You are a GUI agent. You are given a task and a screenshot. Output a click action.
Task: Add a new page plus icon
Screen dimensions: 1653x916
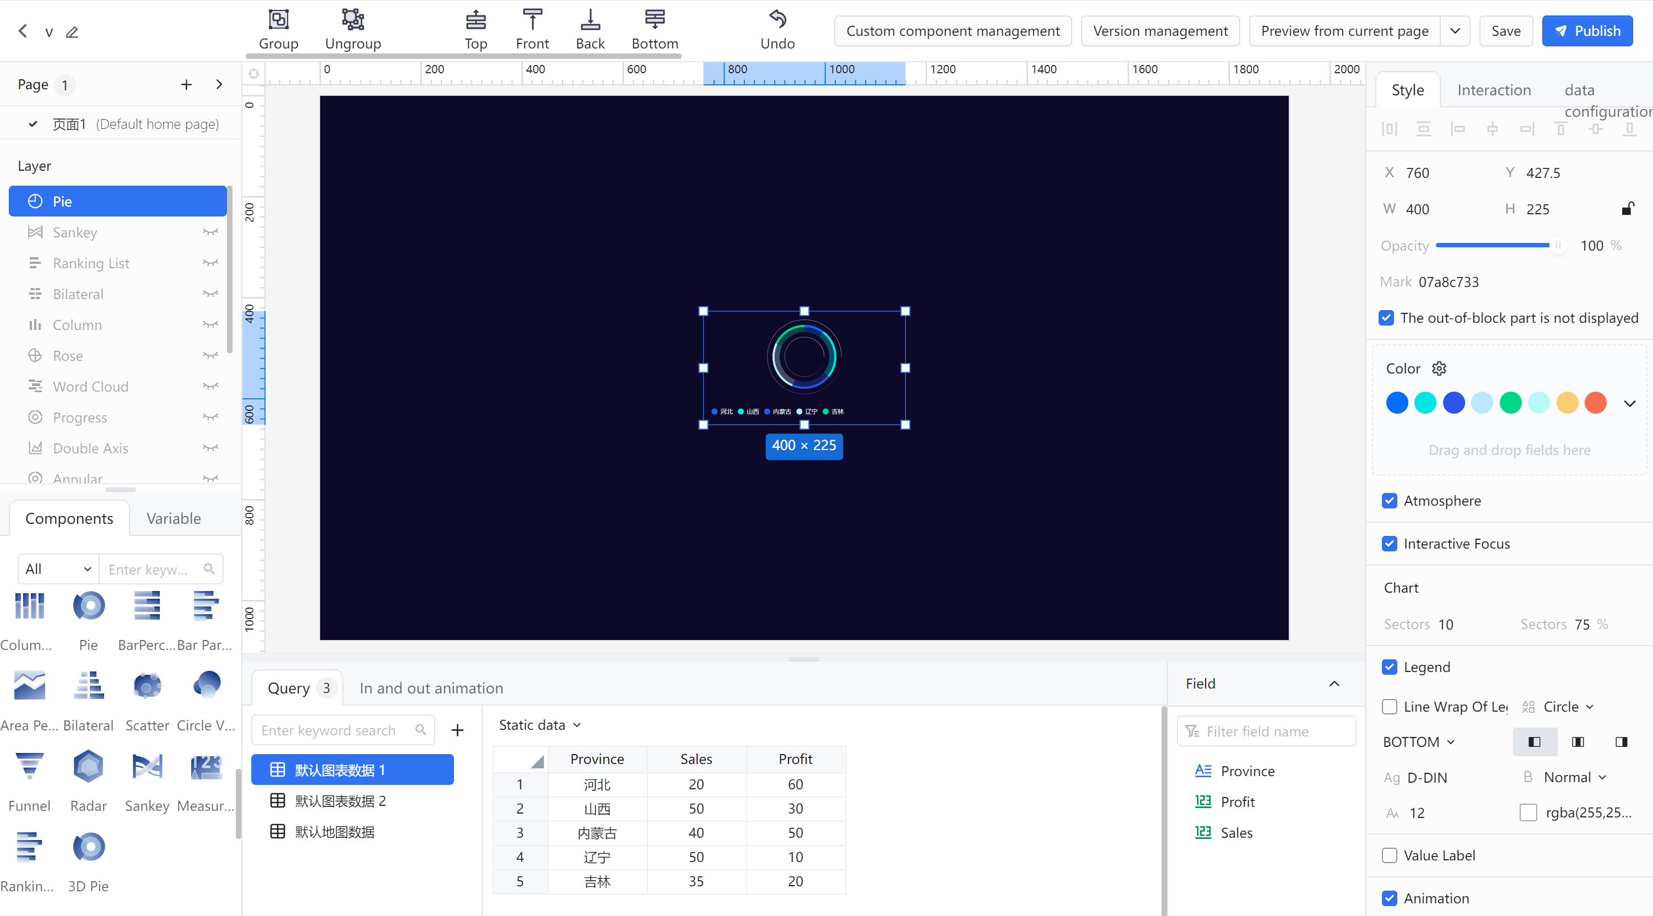click(186, 84)
